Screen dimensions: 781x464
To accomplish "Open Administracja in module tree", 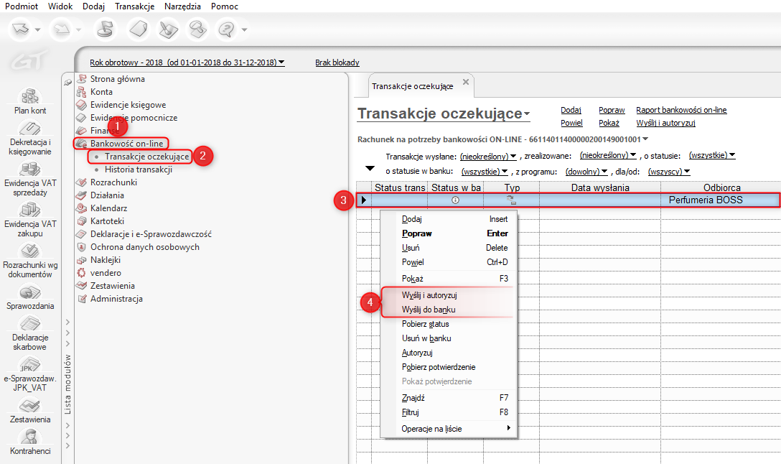I will [x=116, y=299].
